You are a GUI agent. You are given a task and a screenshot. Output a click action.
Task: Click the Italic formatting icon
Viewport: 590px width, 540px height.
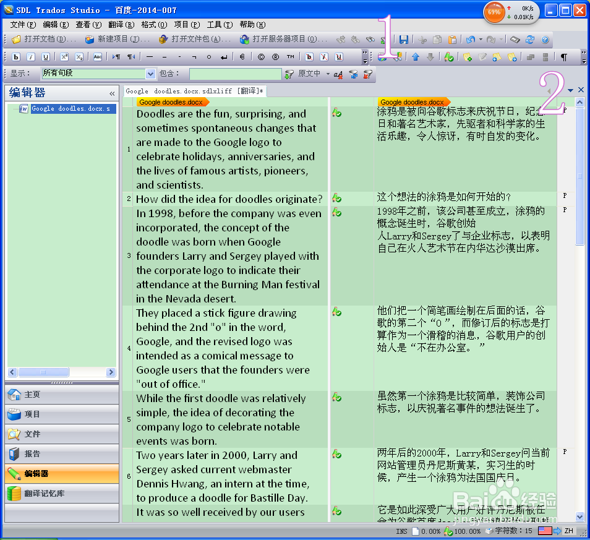pyautogui.click(x=31, y=57)
